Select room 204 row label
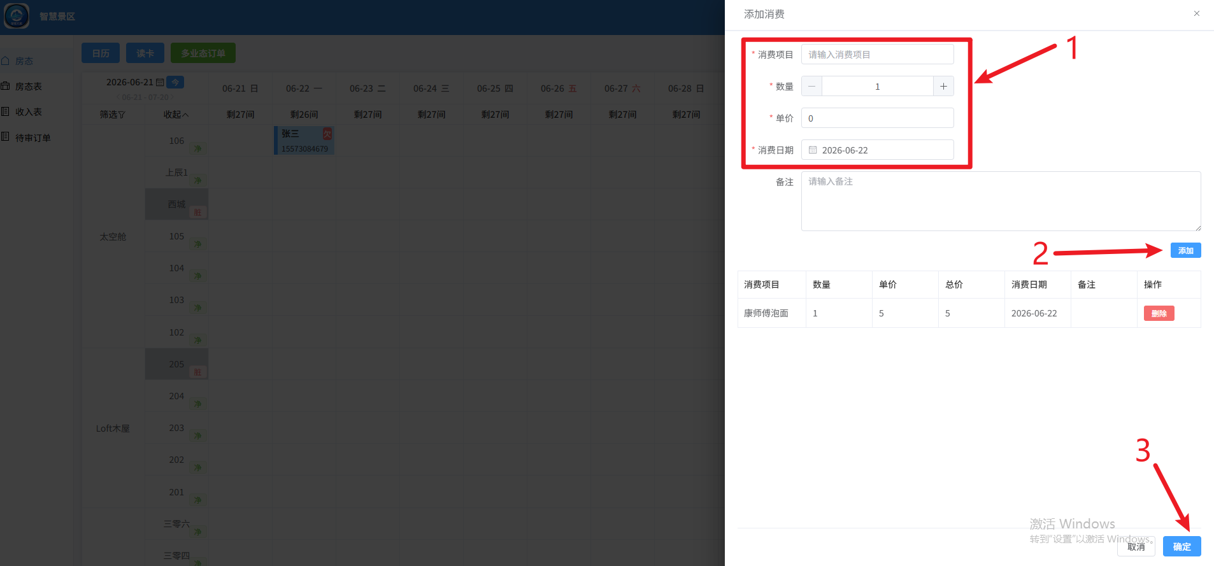This screenshot has width=1214, height=566. tap(176, 396)
